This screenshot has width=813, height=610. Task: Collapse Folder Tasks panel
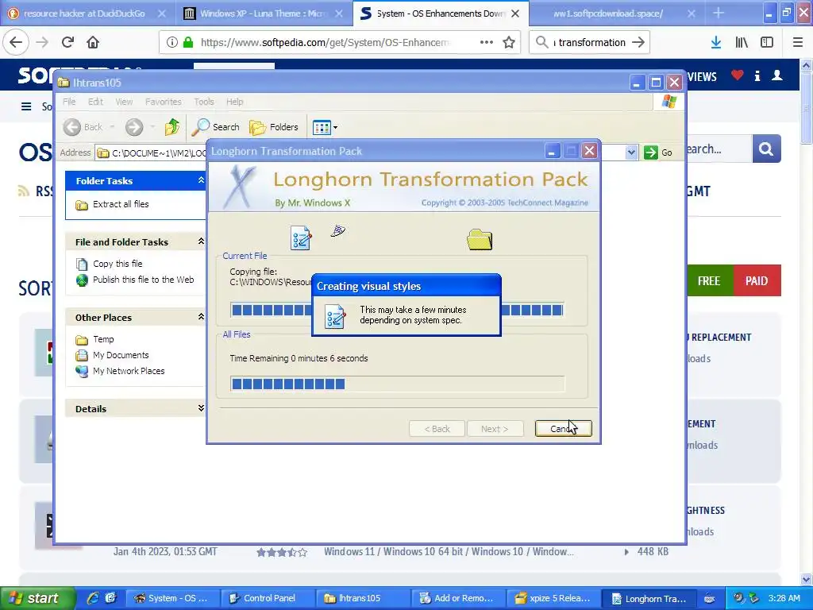(x=201, y=180)
